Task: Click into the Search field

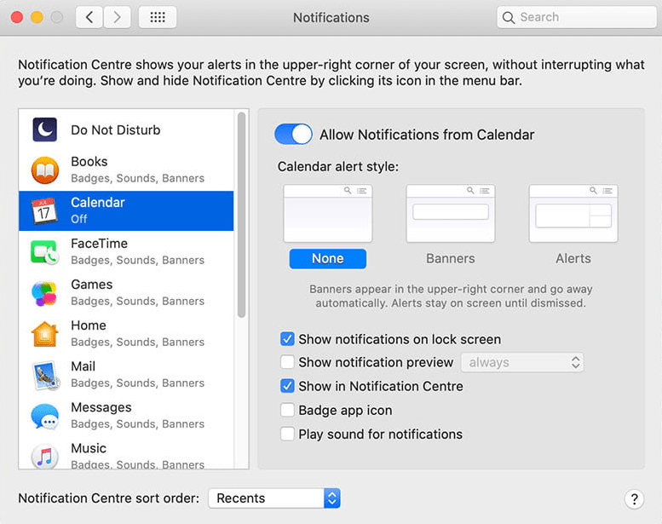Action: point(577,17)
